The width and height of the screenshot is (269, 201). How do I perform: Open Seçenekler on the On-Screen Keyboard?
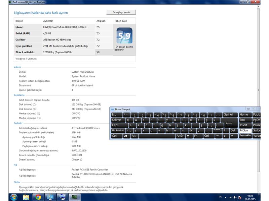click(x=245, y=136)
